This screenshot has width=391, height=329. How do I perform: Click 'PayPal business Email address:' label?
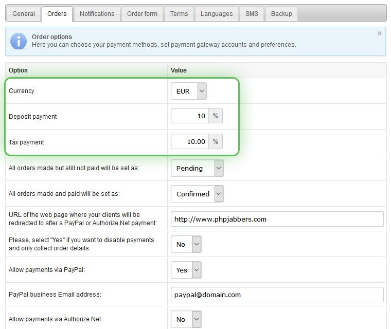(55, 295)
